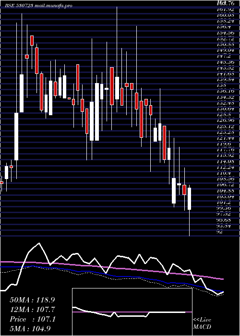This screenshot has height=336, width=240.
Task: Click the 112.24 price axis label
Action: tap(226, 168)
